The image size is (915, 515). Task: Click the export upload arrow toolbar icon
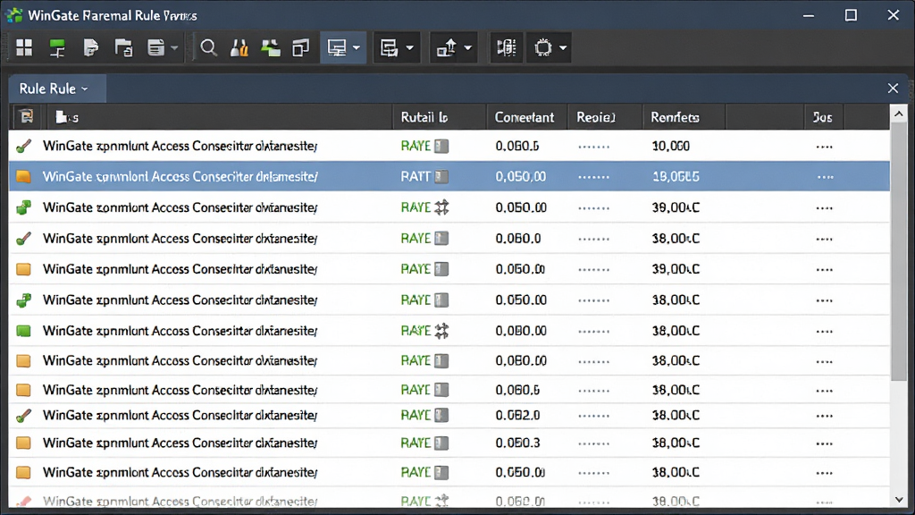click(x=446, y=48)
